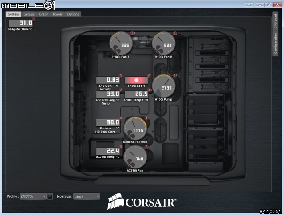The image size is (284, 215).
Task: Click the H100i Led 1 indicator
Action: 136,80
